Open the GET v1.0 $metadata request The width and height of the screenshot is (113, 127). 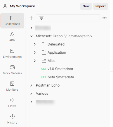click(57, 69)
